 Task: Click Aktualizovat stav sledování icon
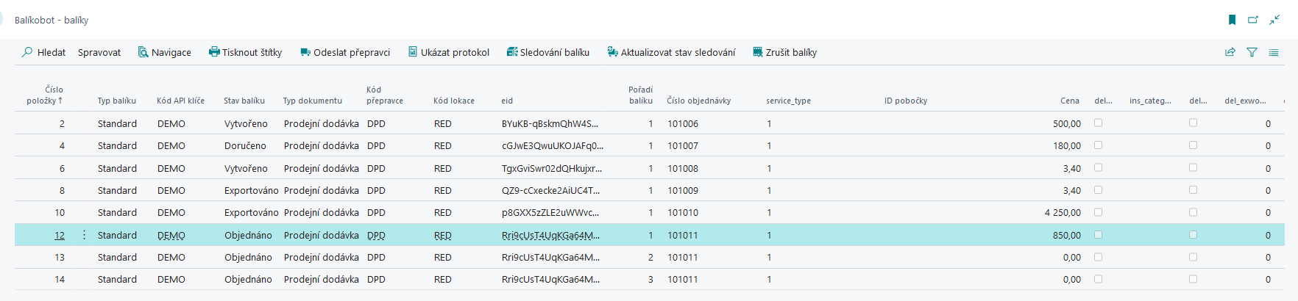click(x=612, y=52)
